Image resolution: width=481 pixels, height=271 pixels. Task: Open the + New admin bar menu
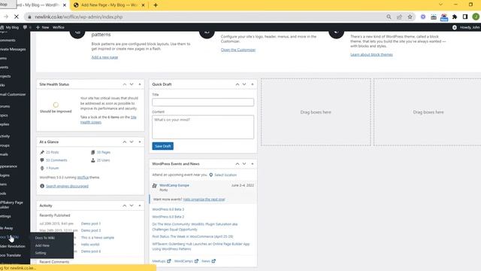click(x=42, y=27)
